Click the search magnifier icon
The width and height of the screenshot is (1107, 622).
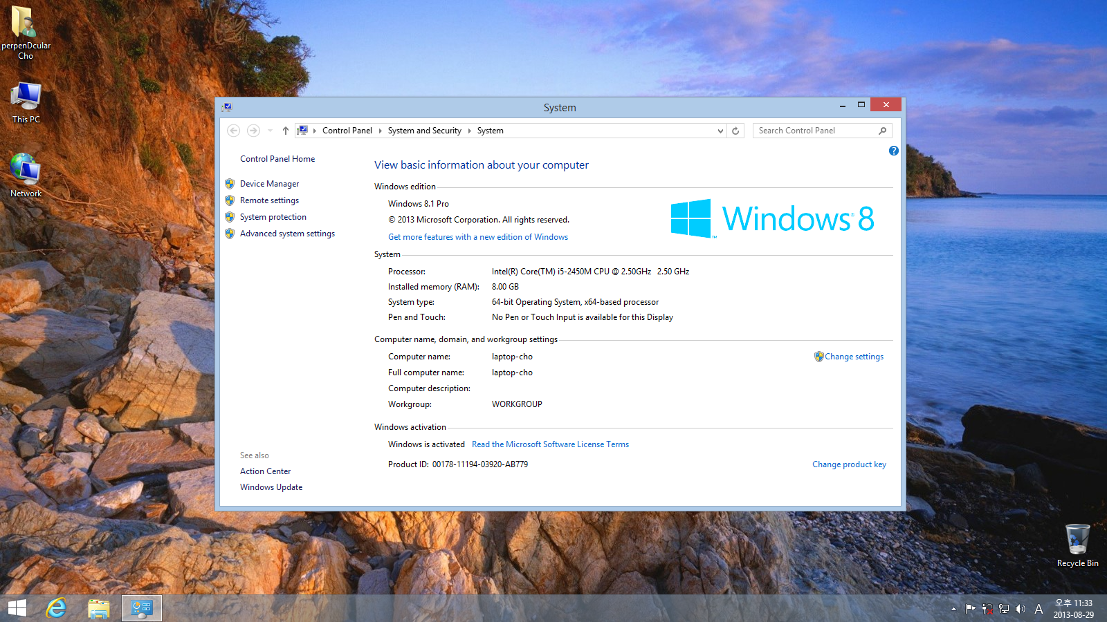(x=882, y=131)
